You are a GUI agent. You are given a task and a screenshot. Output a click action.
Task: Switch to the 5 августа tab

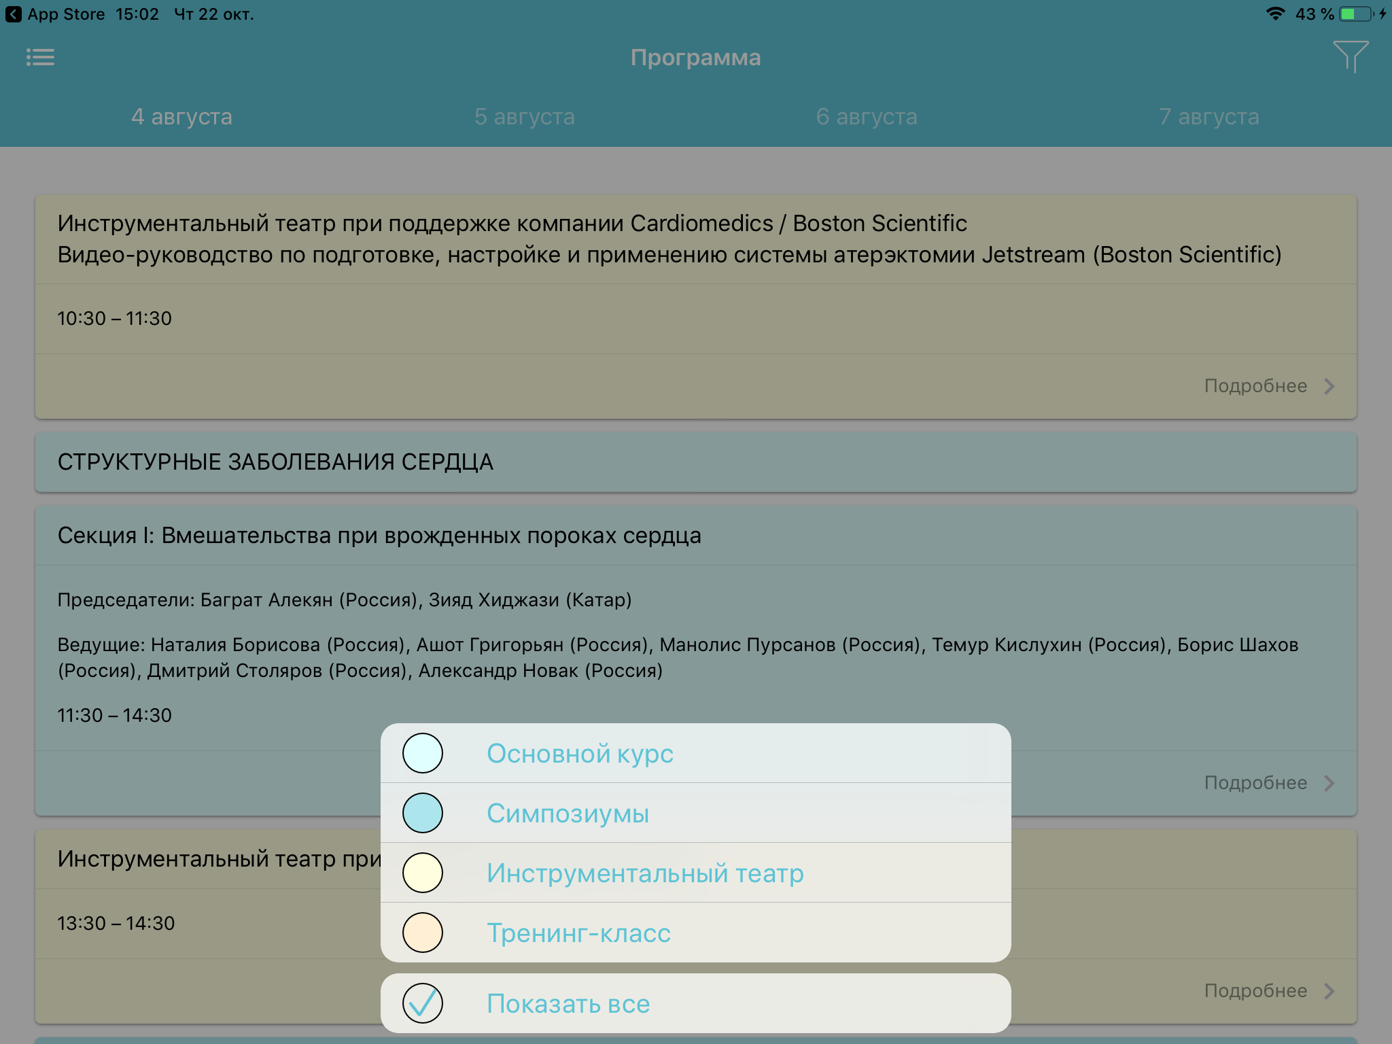pyautogui.click(x=524, y=117)
